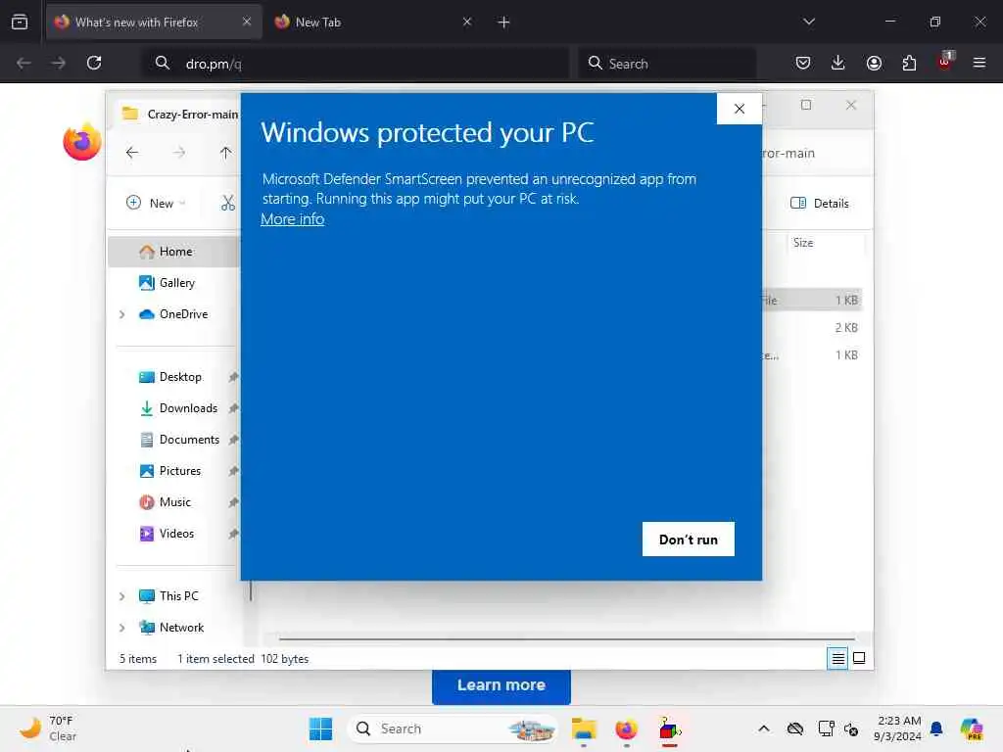Viewport: 1003px width, 752px height.
Task: Click OneDrive cloud tray icon
Action: 795,728
